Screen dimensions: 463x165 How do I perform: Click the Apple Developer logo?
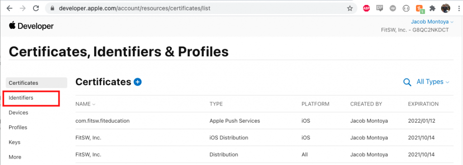coord(31,26)
